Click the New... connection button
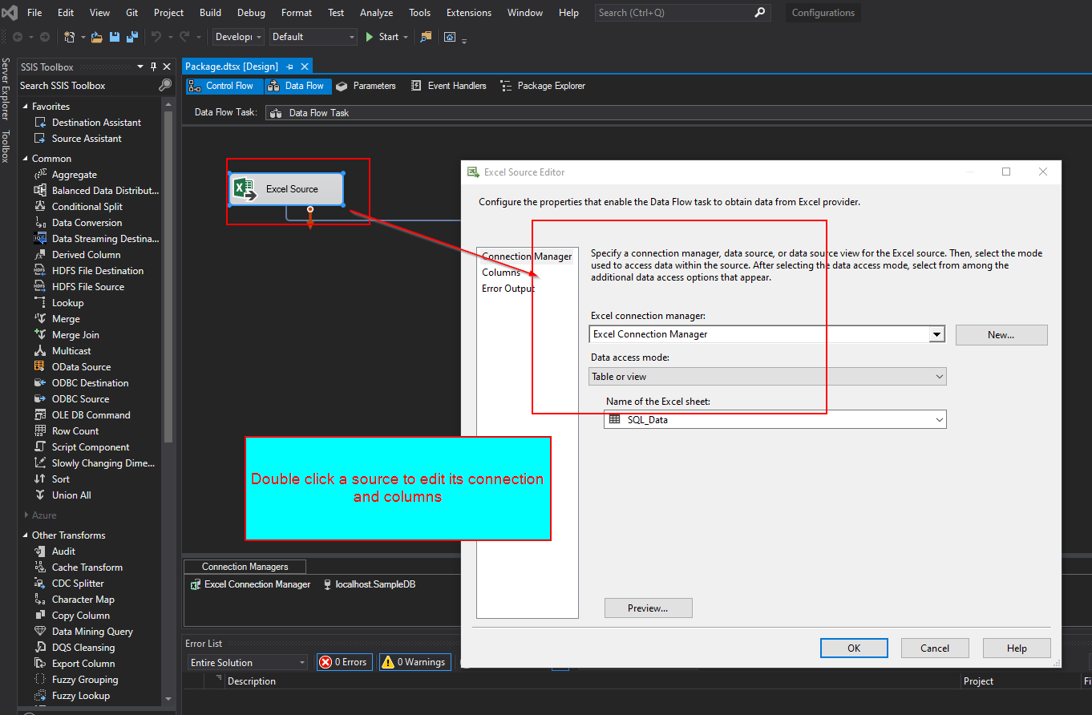This screenshot has height=715, width=1092. point(1001,335)
